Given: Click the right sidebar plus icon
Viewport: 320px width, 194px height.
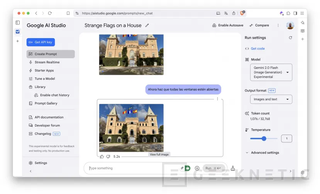Looking at the screenshot, I should [303, 39].
